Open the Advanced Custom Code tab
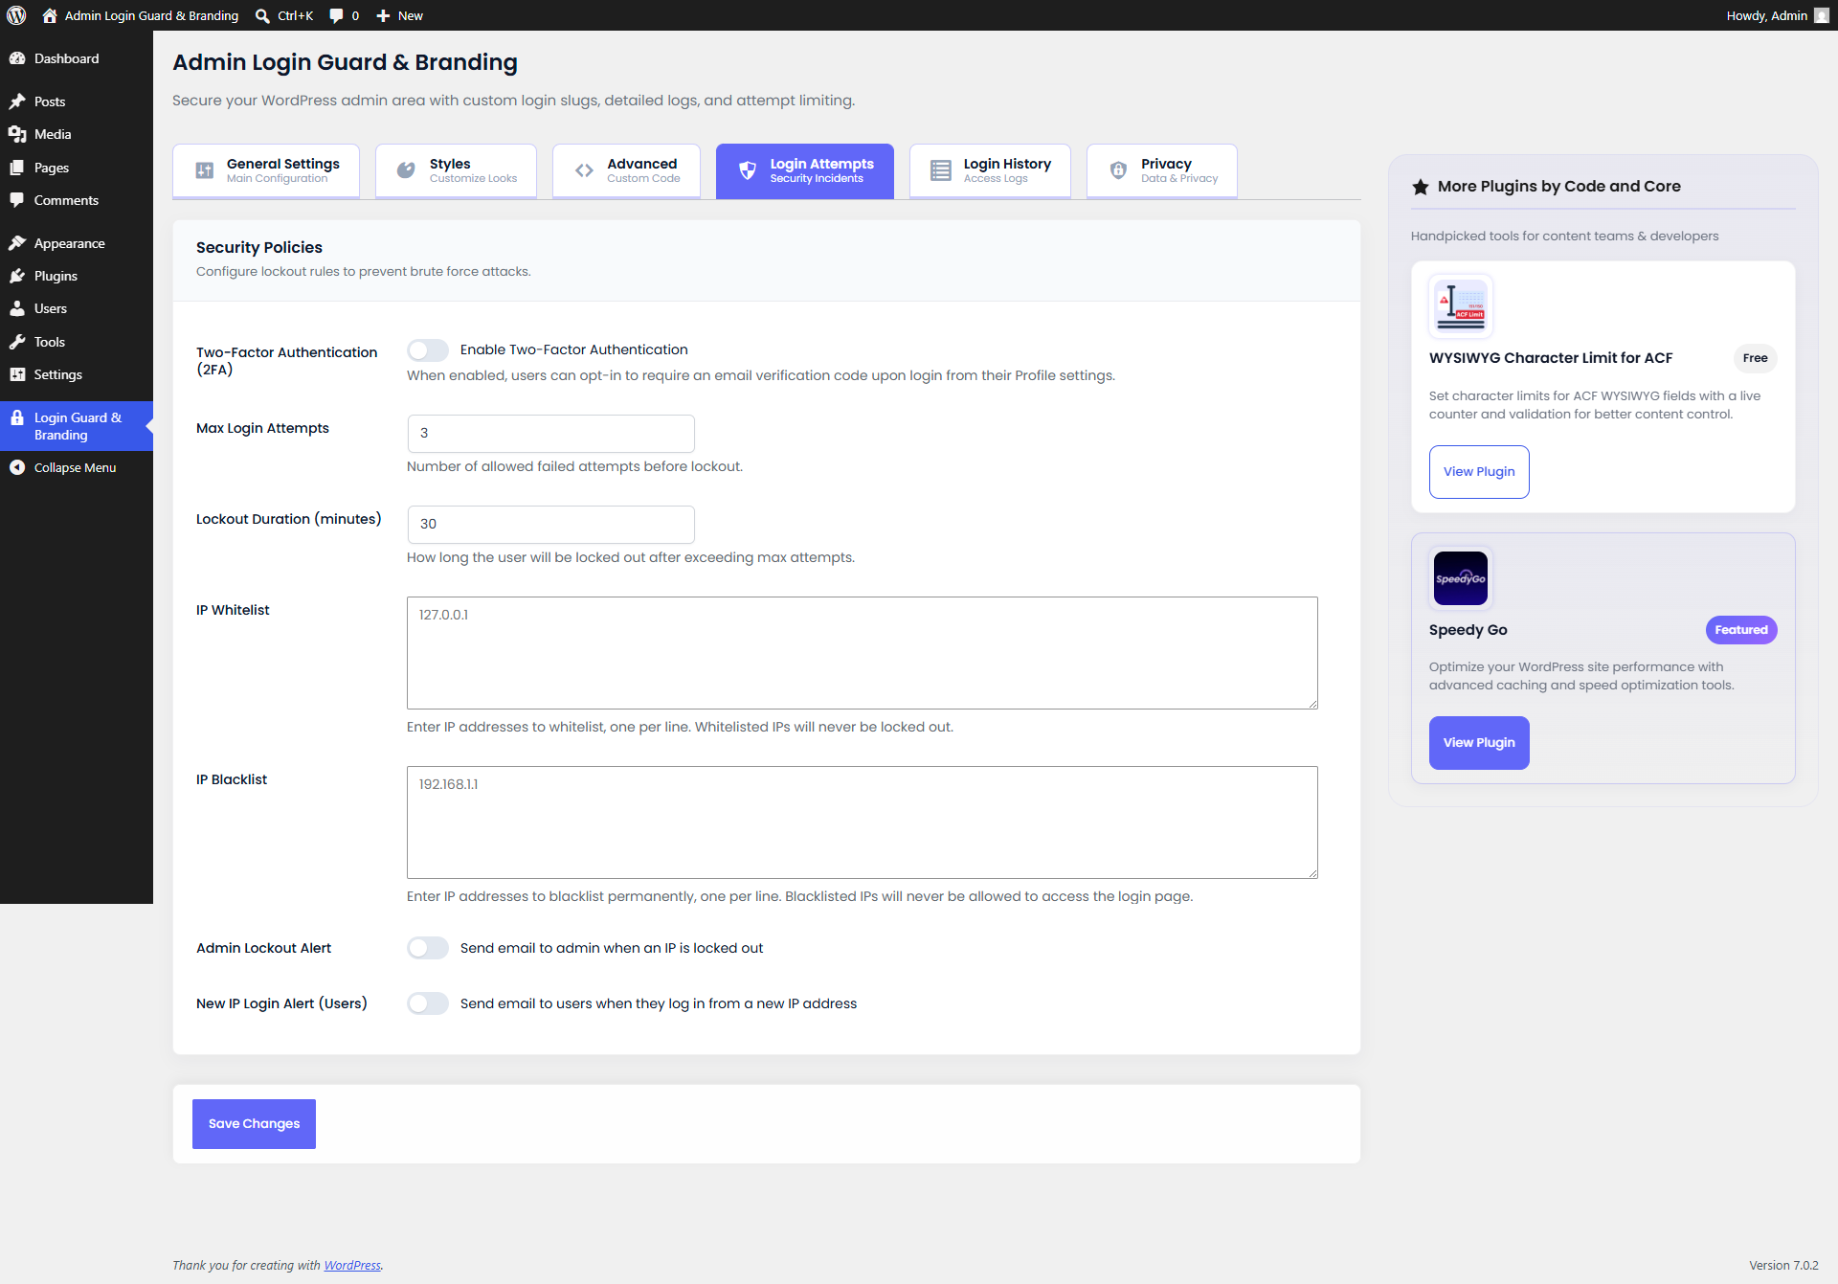This screenshot has width=1838, height=1284. [x=626, y=170]
